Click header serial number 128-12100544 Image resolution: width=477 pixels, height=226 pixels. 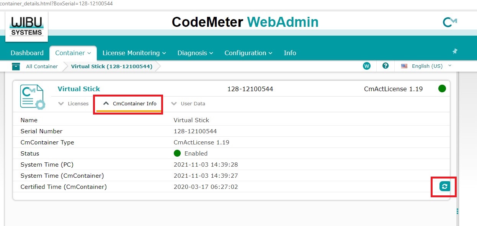250,89
